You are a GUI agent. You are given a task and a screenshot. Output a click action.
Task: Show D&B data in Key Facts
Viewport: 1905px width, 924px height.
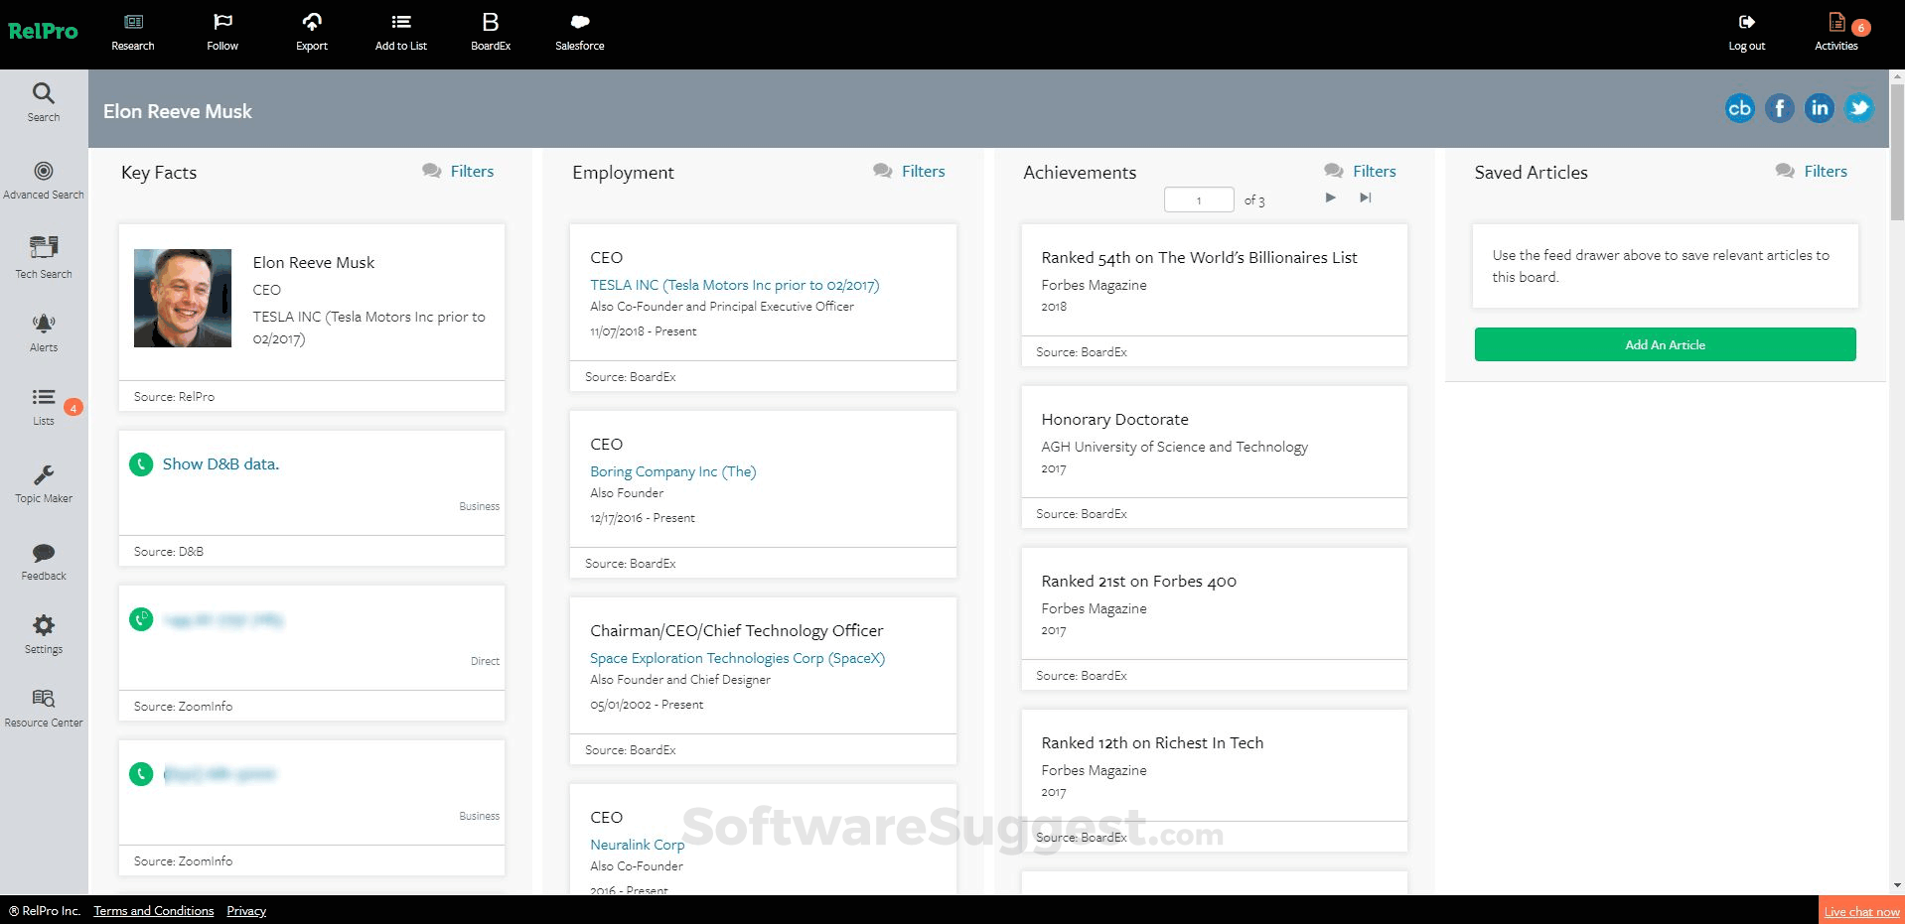(x=220, y=463)
